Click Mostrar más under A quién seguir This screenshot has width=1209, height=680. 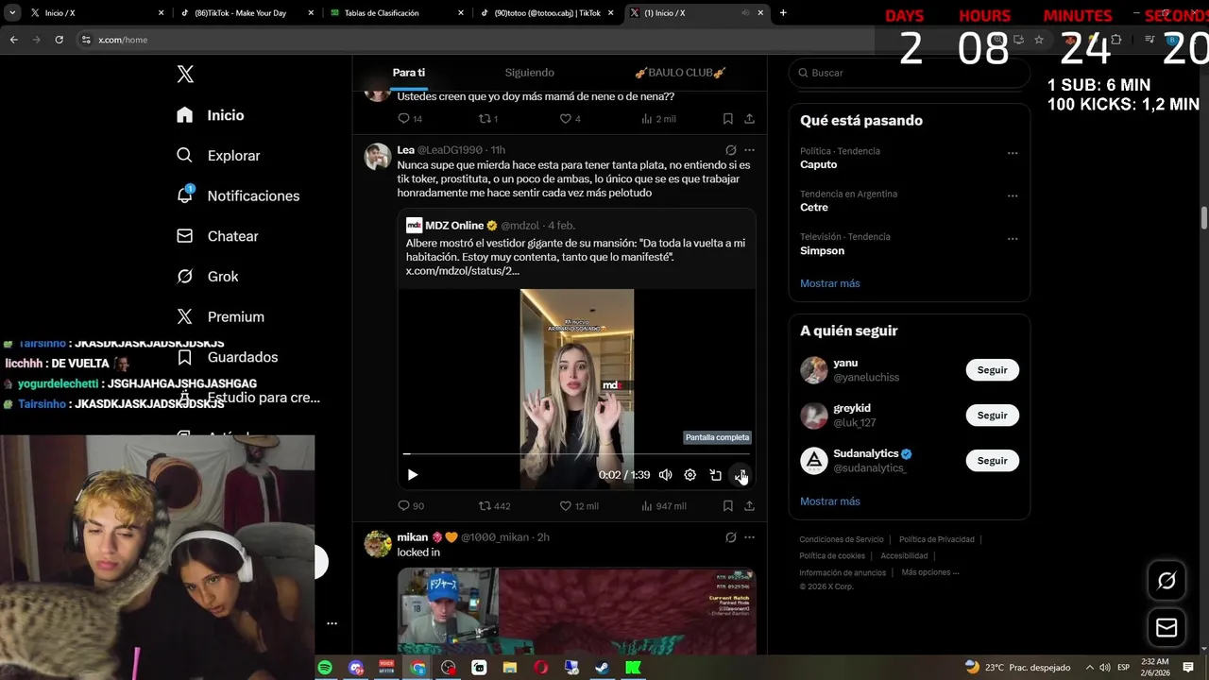point(830,501)
